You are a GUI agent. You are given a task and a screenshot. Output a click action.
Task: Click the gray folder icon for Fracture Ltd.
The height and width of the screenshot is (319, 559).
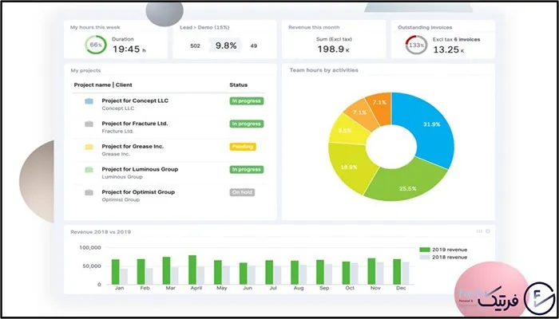click(89, 124)
